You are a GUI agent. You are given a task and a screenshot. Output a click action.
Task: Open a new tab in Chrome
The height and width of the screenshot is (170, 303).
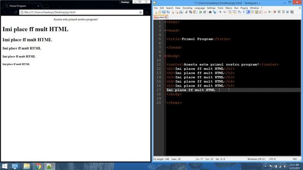tap(45, 6)
